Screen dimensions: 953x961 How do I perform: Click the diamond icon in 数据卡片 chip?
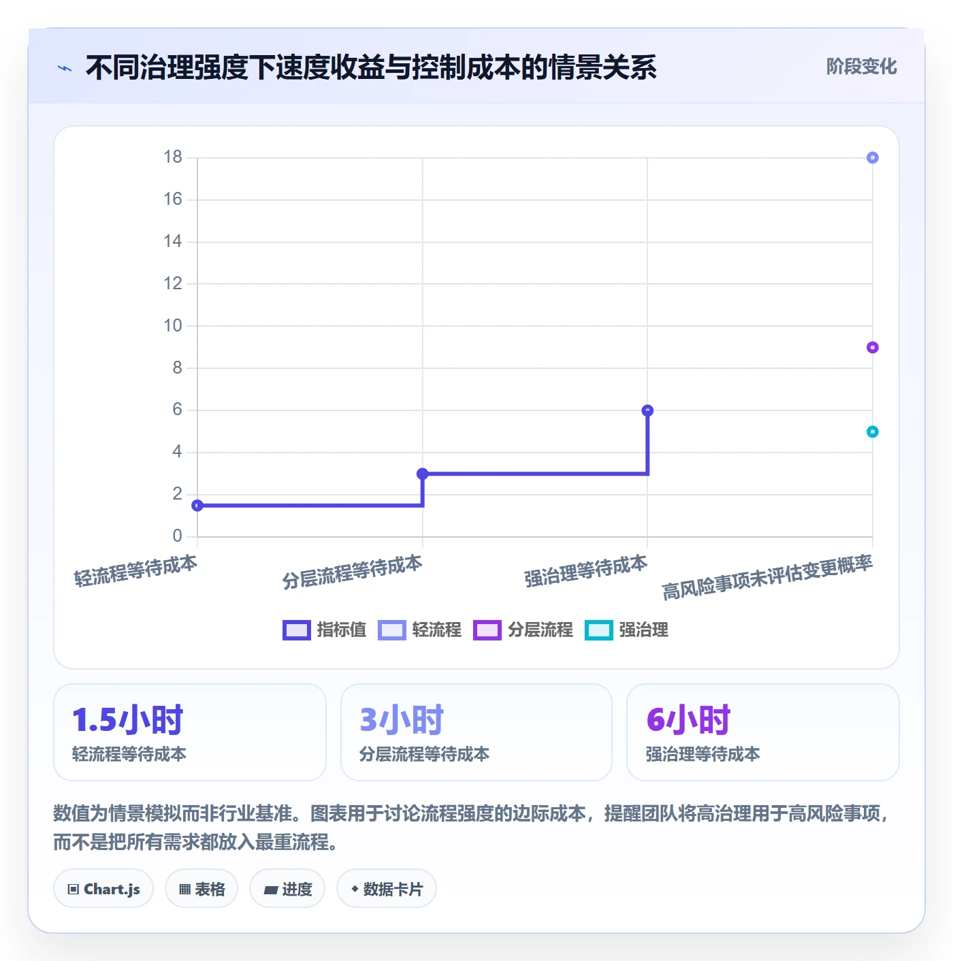tap(355, 889)
